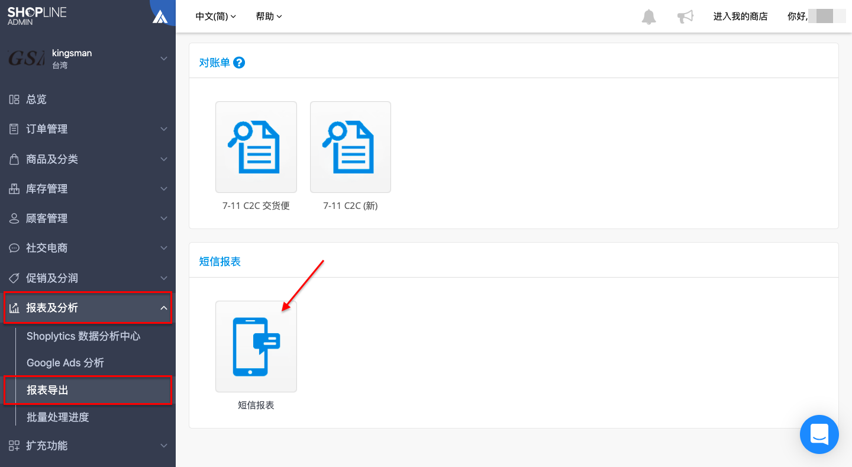The height and width of the screenshot is (467, 852).
Task: Click the megaphone announcements icon
Action: [x=685, y=17]
